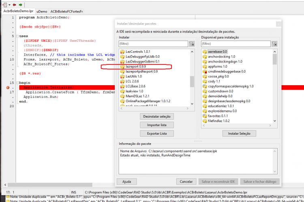
Task: Toggle the uses block fold marker
Action: 17,36
